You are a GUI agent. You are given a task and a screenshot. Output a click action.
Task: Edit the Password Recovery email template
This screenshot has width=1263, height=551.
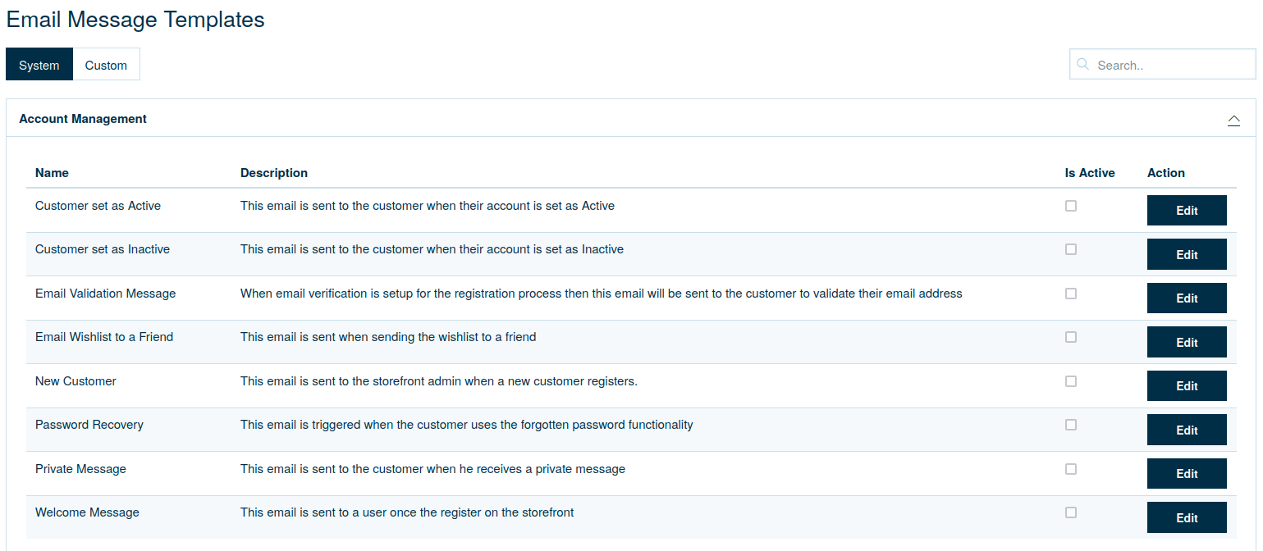1186,430
